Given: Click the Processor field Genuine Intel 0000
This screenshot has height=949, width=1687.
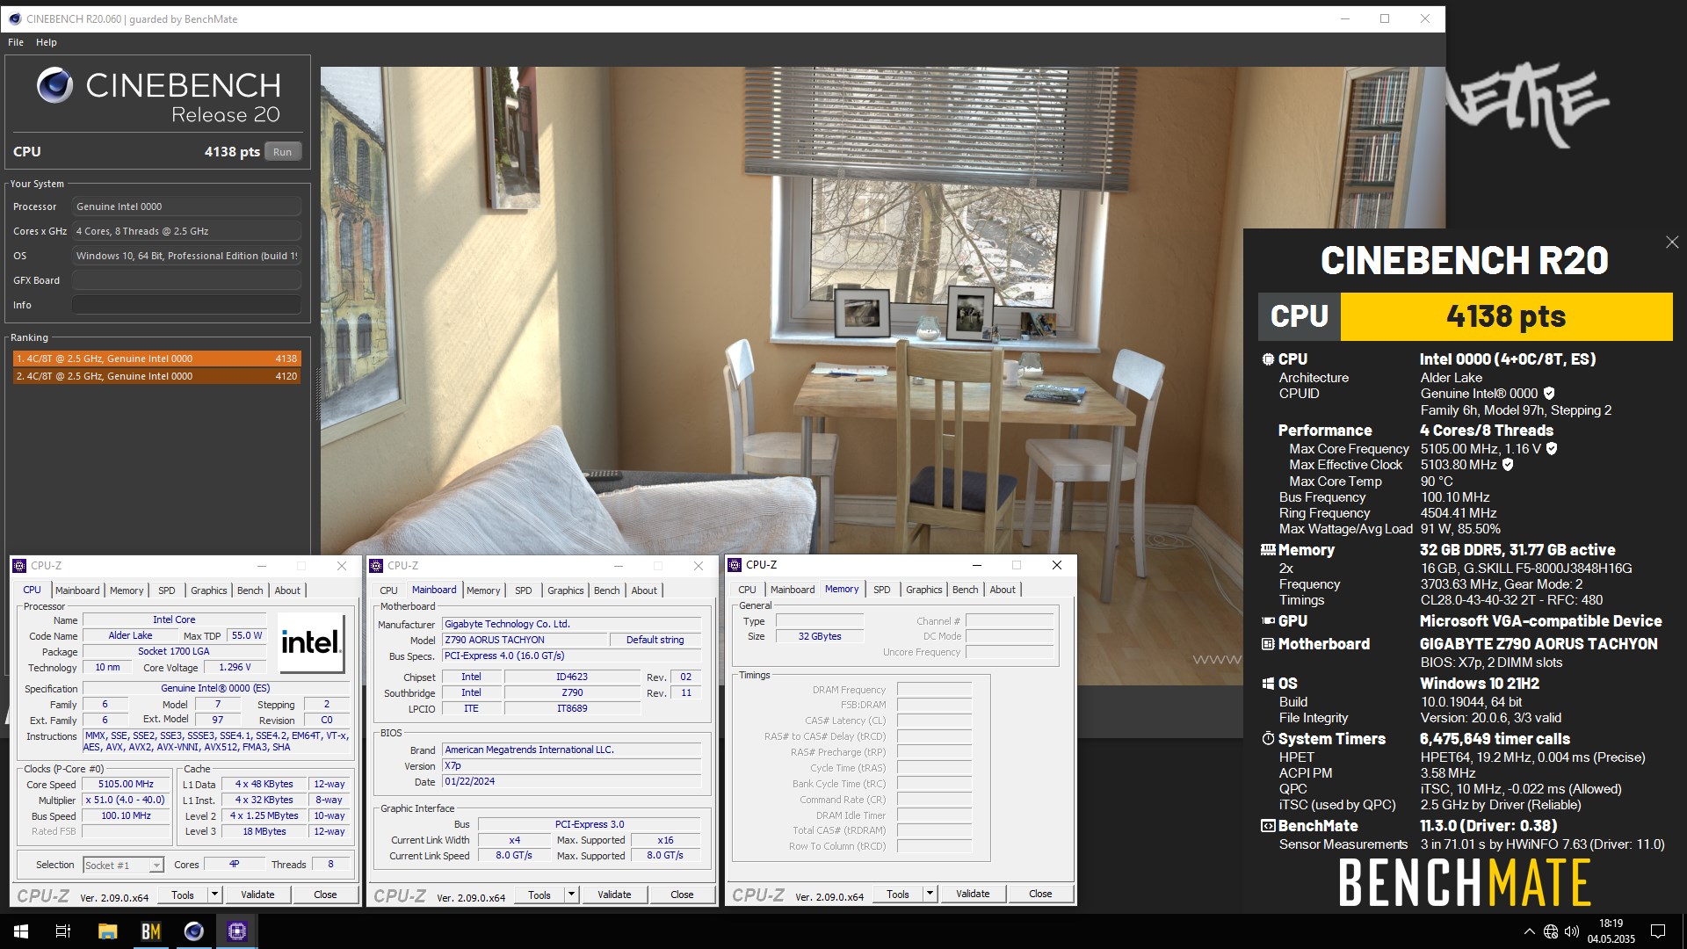Looking at the screenshot, I should coord(187,206).
